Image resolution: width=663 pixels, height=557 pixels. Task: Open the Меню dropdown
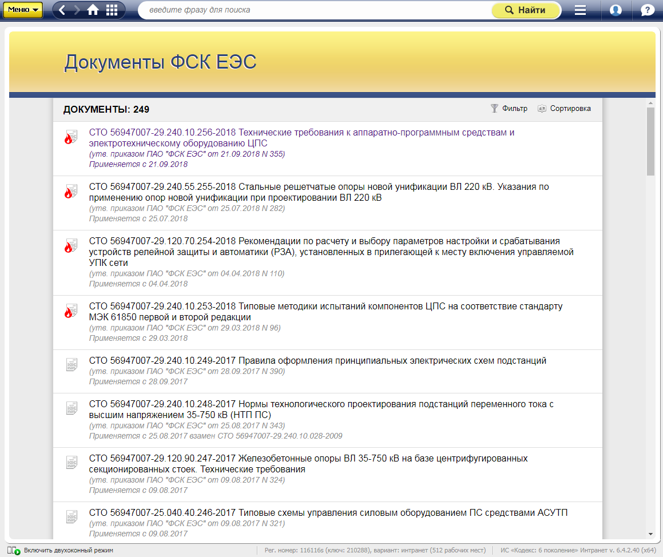23,10
